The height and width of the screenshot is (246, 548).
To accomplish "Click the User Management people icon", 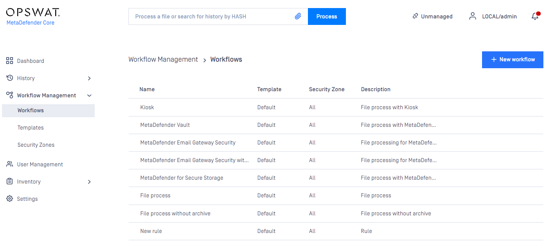I will (x=10, y=164).
